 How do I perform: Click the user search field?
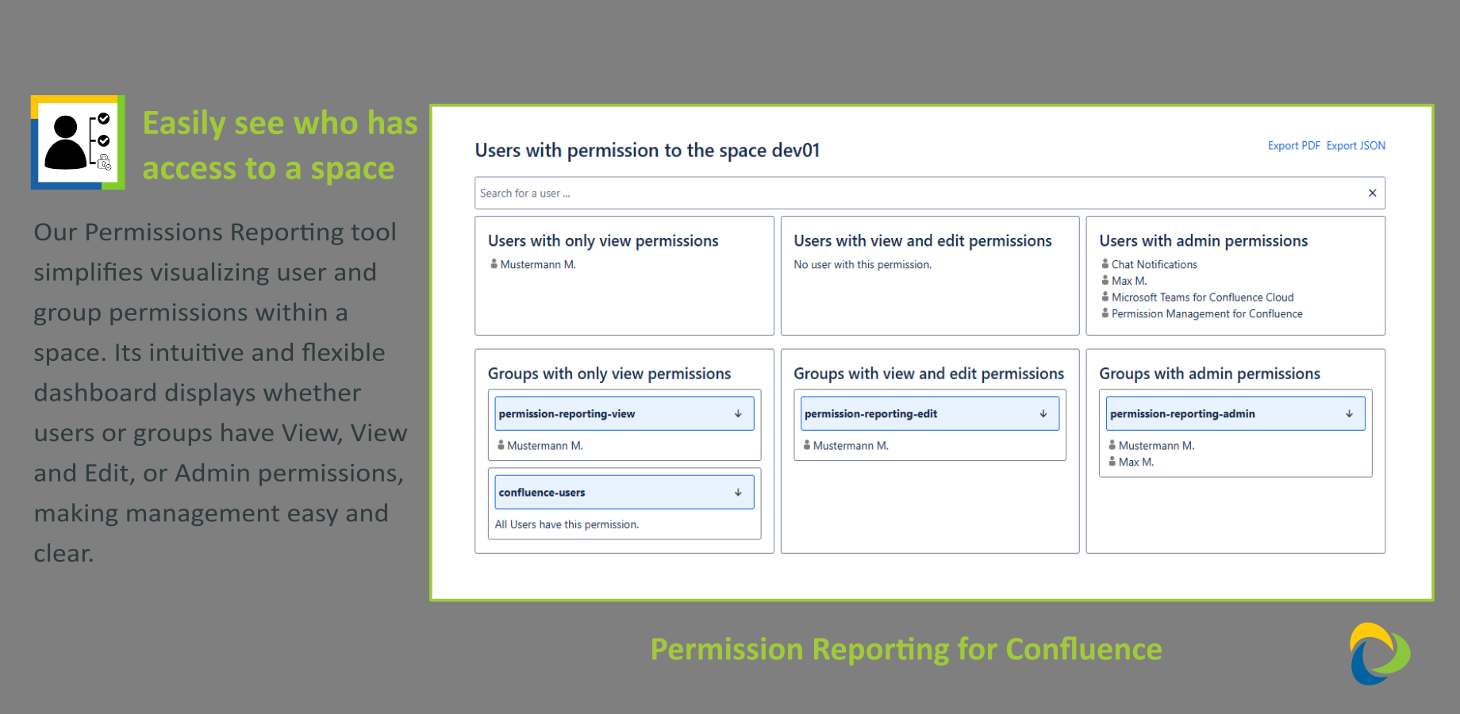[793, 193]
